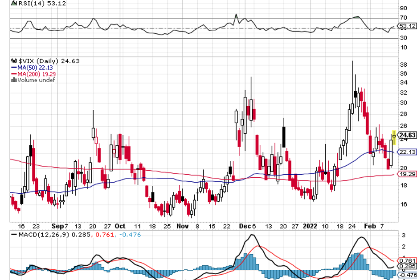
Task: Click the black MACD line legend marker
Action: (14, 233)
